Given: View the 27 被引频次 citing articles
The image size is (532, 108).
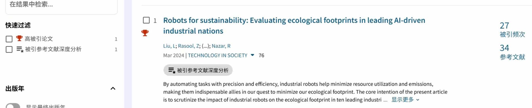Looking at the screenshot, I should (504, 26).
